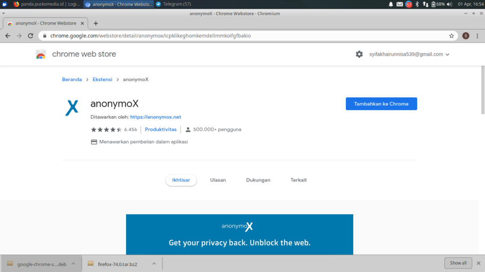485x272 pixels.
Task: Switch to the Telegram (57) taskbar window
Action: [x=173, y=4]
